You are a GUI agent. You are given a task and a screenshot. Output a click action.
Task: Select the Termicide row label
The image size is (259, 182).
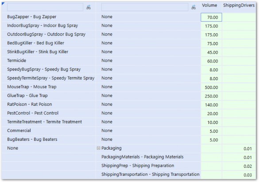16,61
